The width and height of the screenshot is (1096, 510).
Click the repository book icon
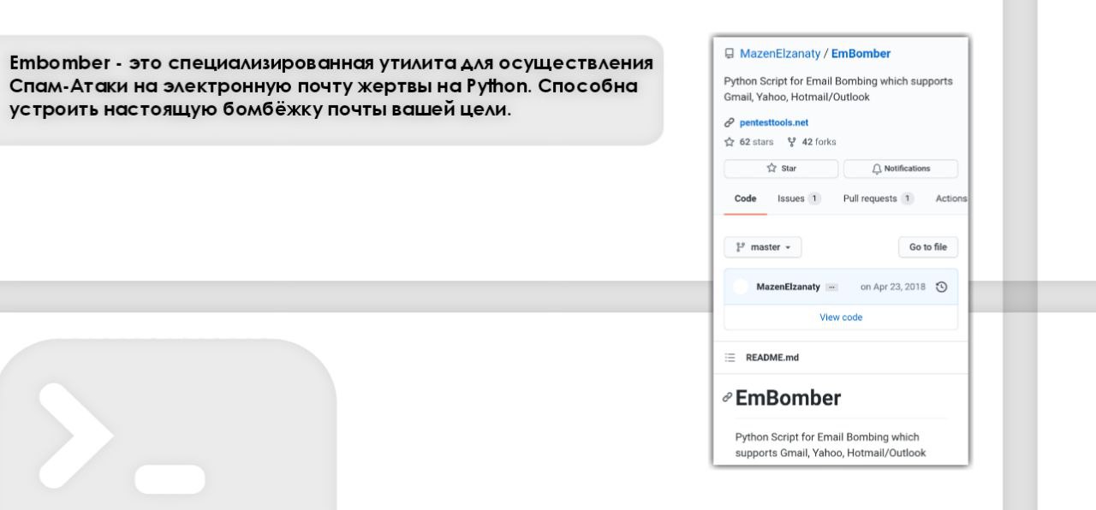pyautogui.click(x=730, y=54)
